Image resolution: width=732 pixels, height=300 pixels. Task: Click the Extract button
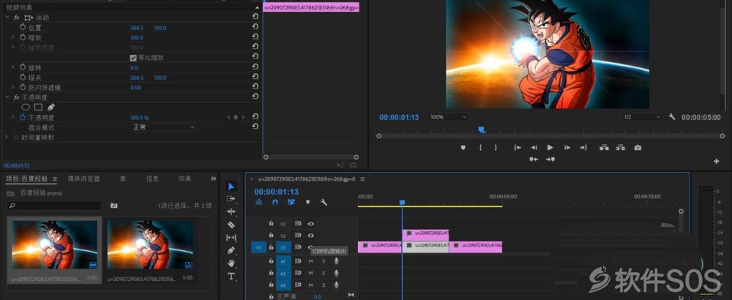(x=621, y=147)
